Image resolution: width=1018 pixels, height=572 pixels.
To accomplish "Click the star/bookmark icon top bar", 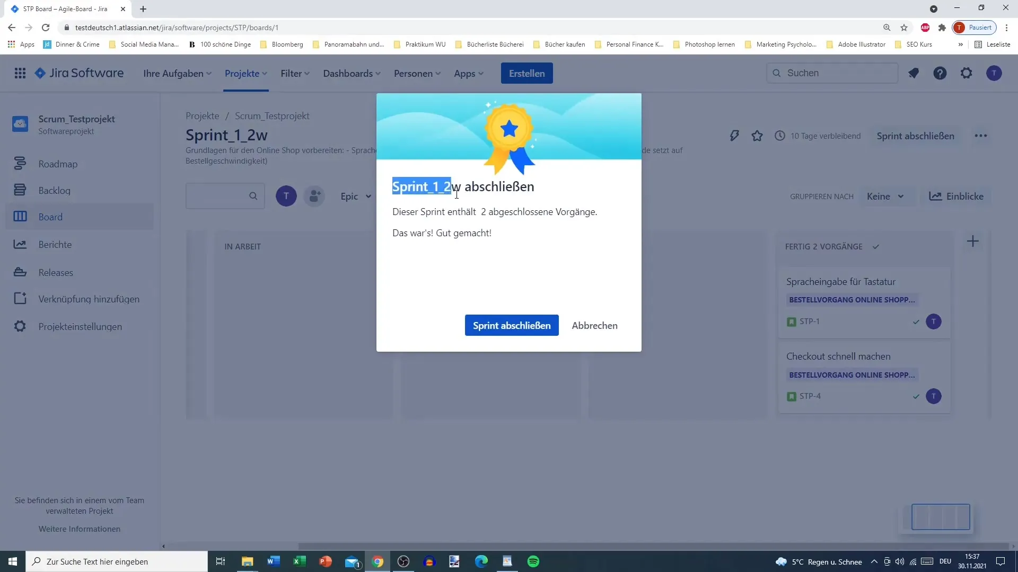I will (757, 136).
